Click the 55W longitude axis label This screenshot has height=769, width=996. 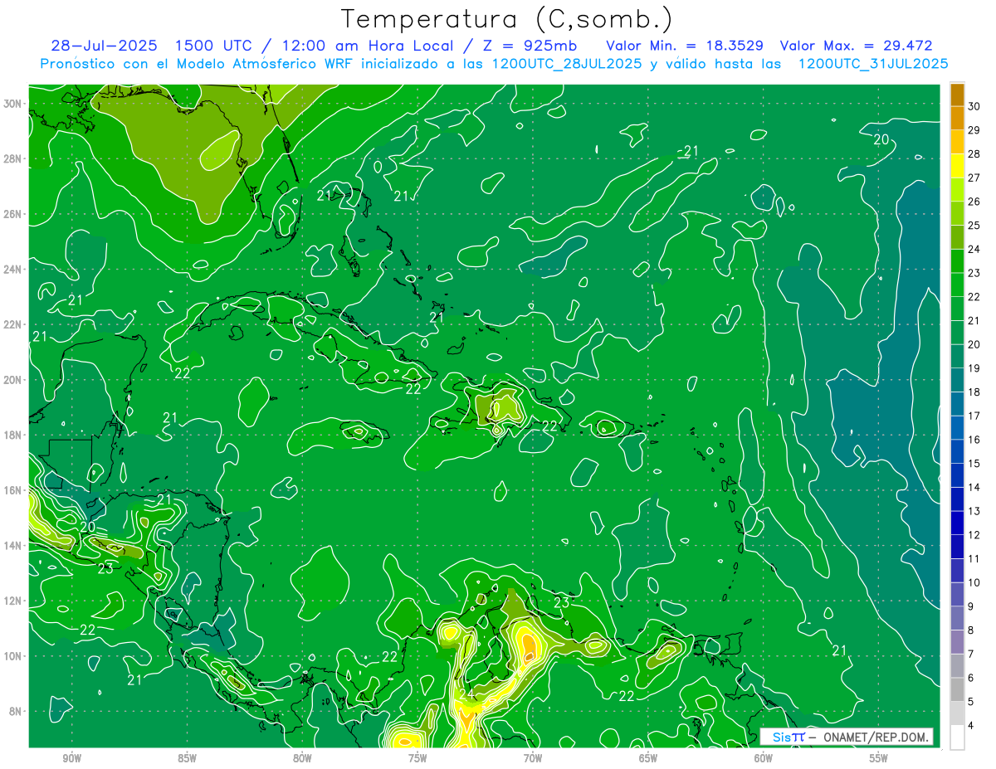879,758
